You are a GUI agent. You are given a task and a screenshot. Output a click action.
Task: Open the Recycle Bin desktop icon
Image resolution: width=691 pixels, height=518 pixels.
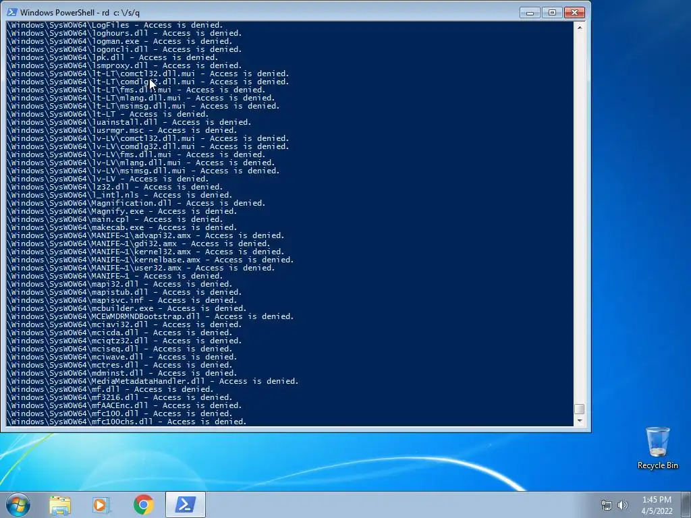click(x=657, y=449)
